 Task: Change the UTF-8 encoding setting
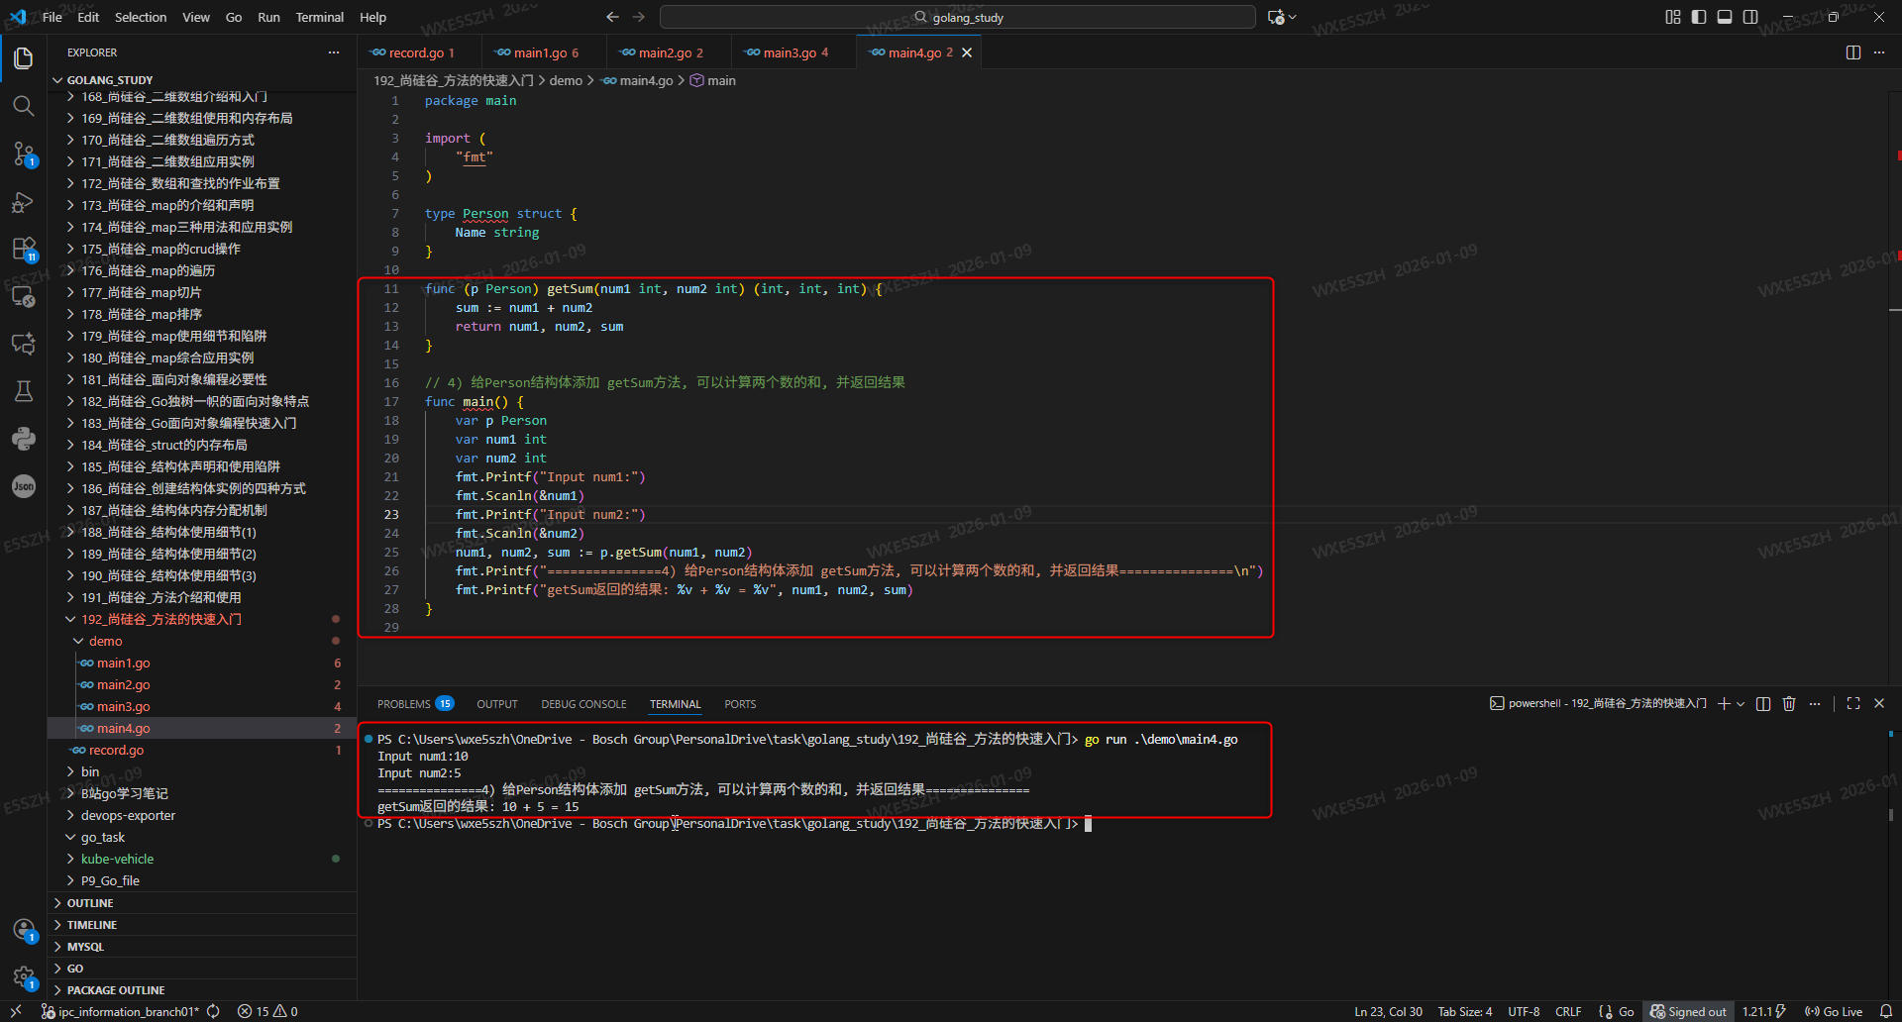1524,1011
